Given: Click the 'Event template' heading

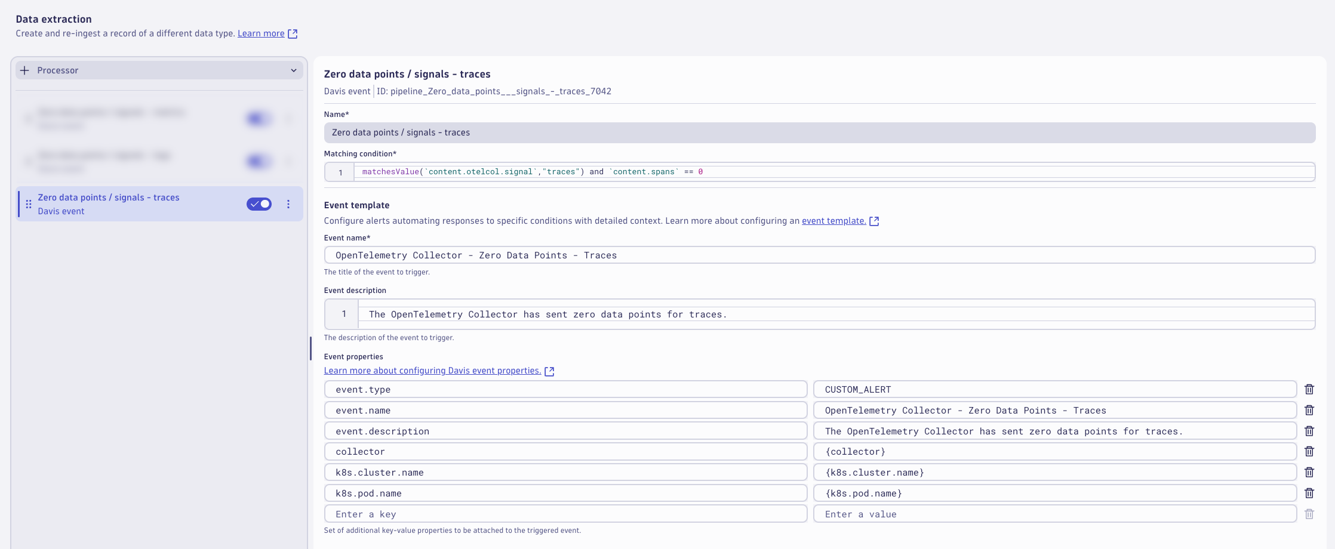Looking at the screenshot, I should [356, 205].
